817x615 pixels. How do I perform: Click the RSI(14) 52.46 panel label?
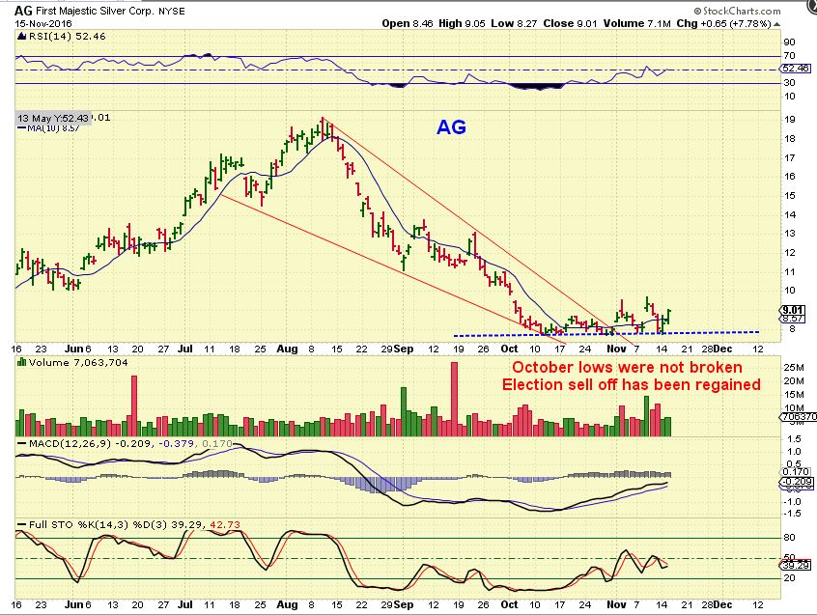click(67, 37)
